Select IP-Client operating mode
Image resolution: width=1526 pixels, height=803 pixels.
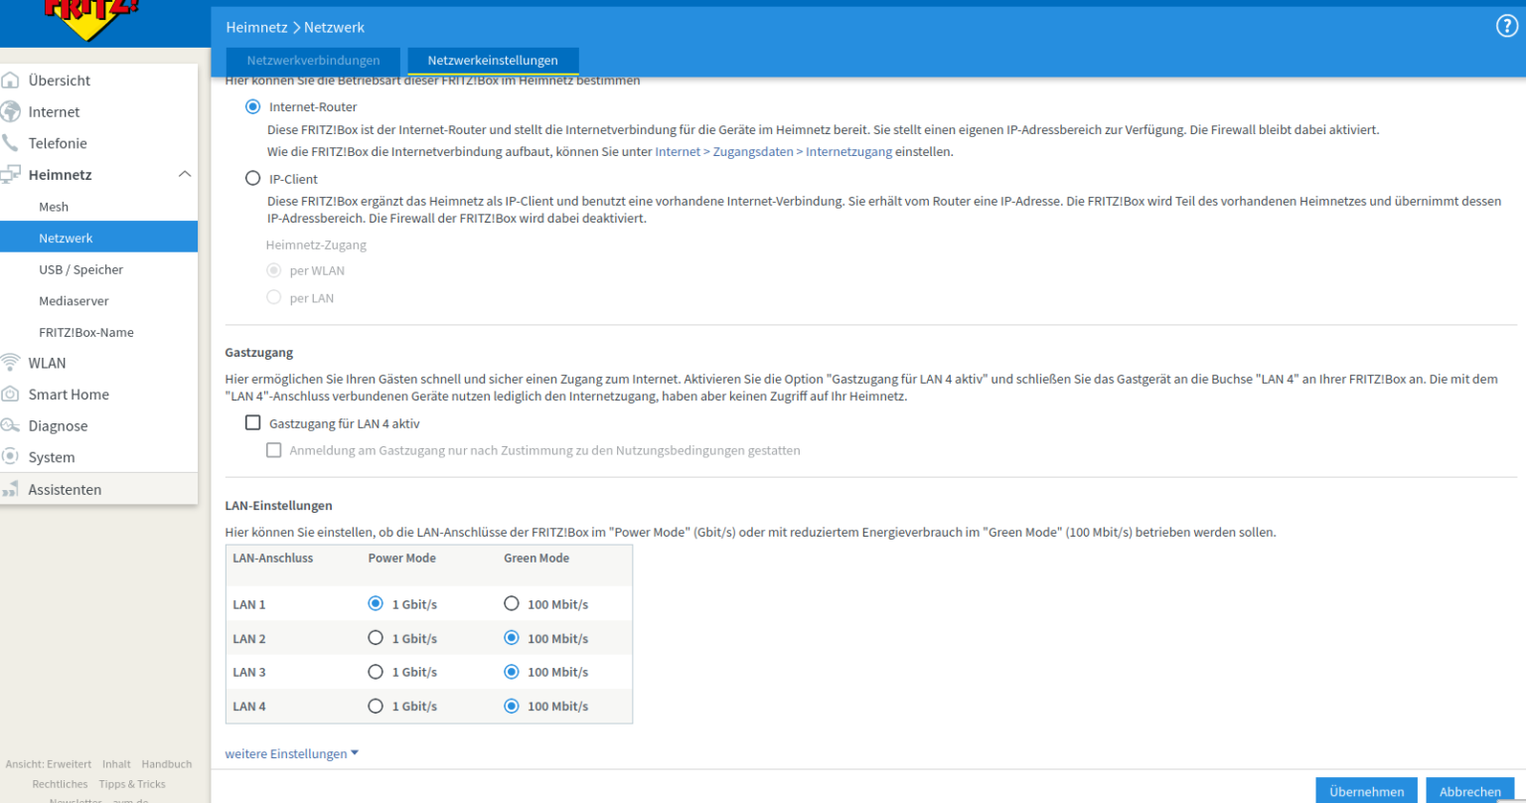252,179
